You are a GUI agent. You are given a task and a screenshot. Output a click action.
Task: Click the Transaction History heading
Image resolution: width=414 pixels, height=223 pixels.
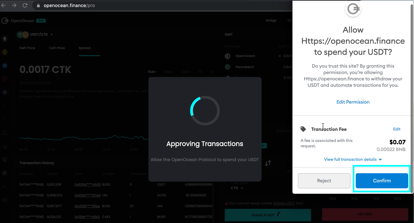(x=37, y=163)
